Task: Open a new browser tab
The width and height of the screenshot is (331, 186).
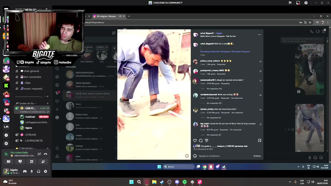Action: point(129,16)
